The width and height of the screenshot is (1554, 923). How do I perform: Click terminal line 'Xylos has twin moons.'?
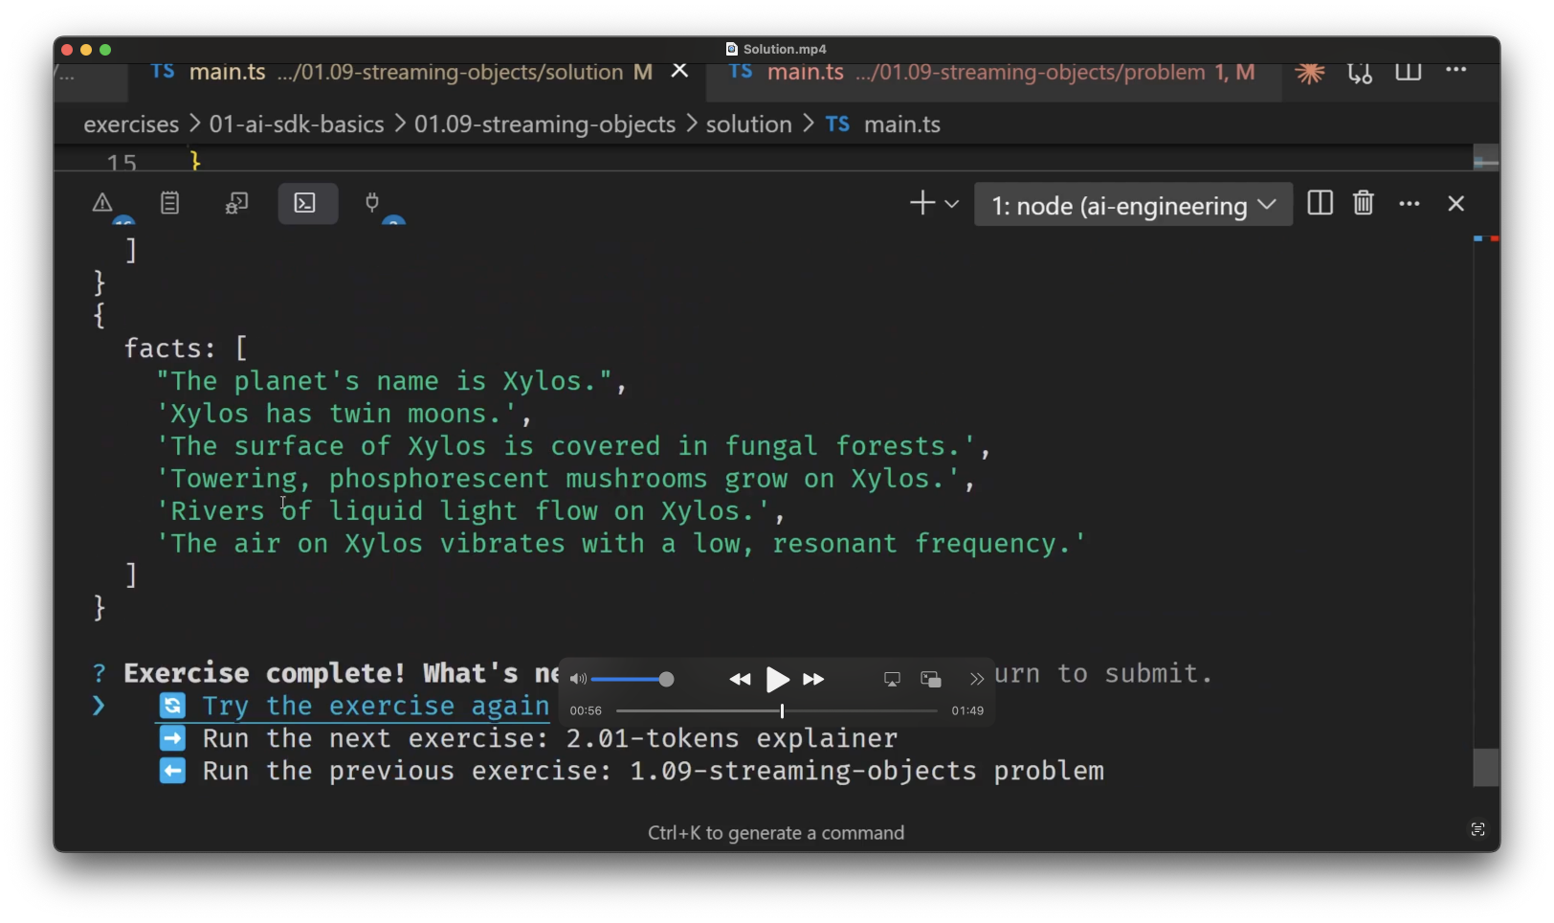point(344,414)
